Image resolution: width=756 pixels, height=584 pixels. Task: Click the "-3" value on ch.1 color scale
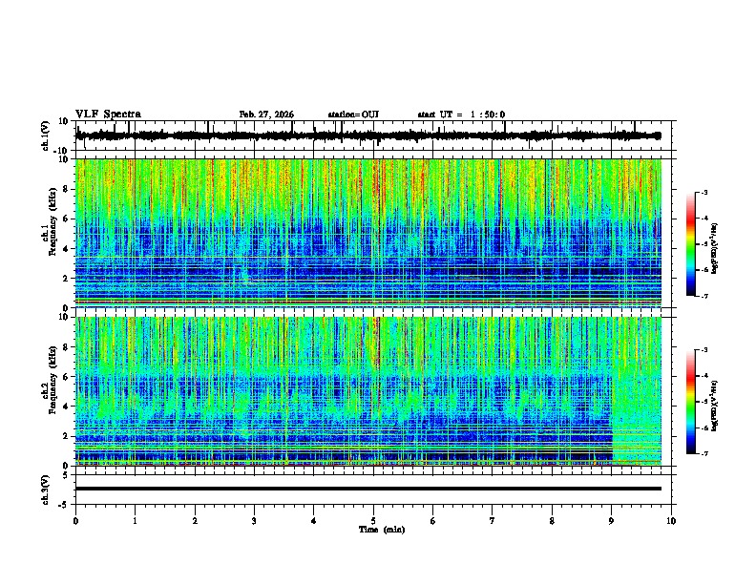pos(703,192)
